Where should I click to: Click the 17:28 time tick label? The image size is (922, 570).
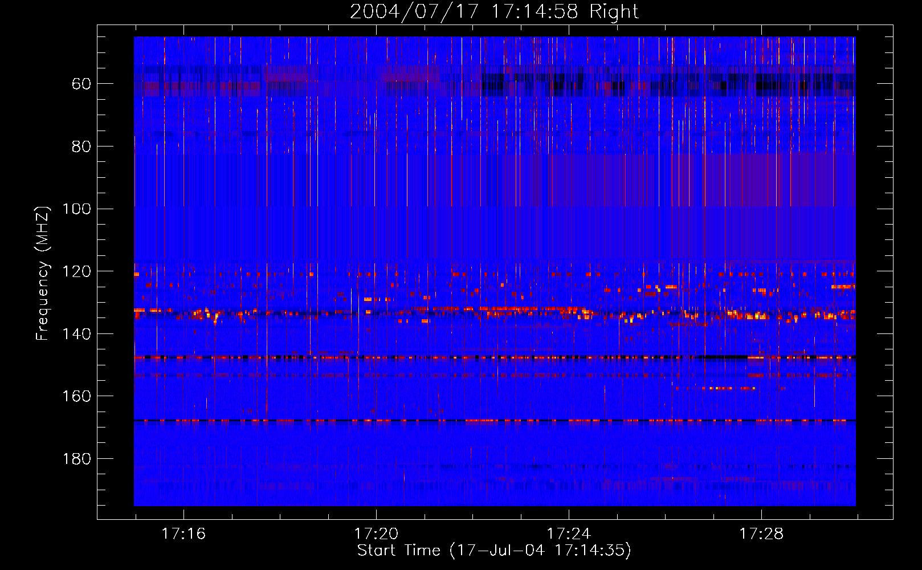point(761,534)
